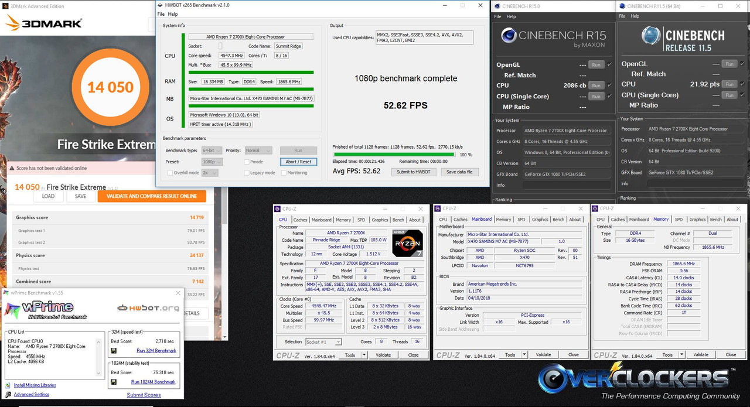Image resolution: width=750 pixels, height=407 pixels.
Task: Click the orange 14 050 score circle
Action: tap(111, 88)
